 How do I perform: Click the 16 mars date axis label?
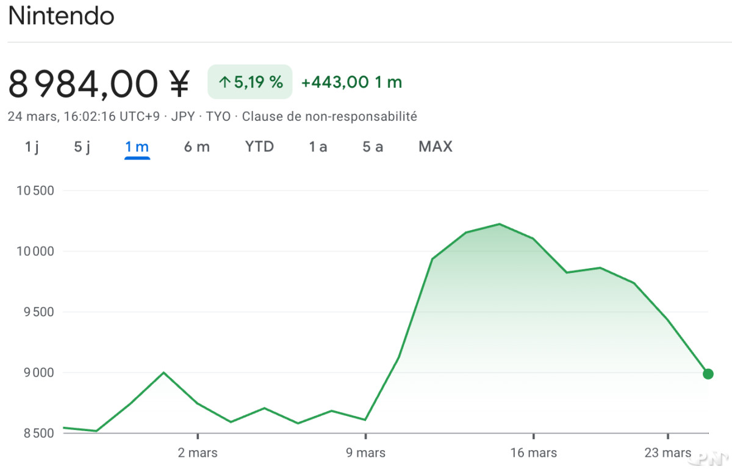(x=533, y=453)
